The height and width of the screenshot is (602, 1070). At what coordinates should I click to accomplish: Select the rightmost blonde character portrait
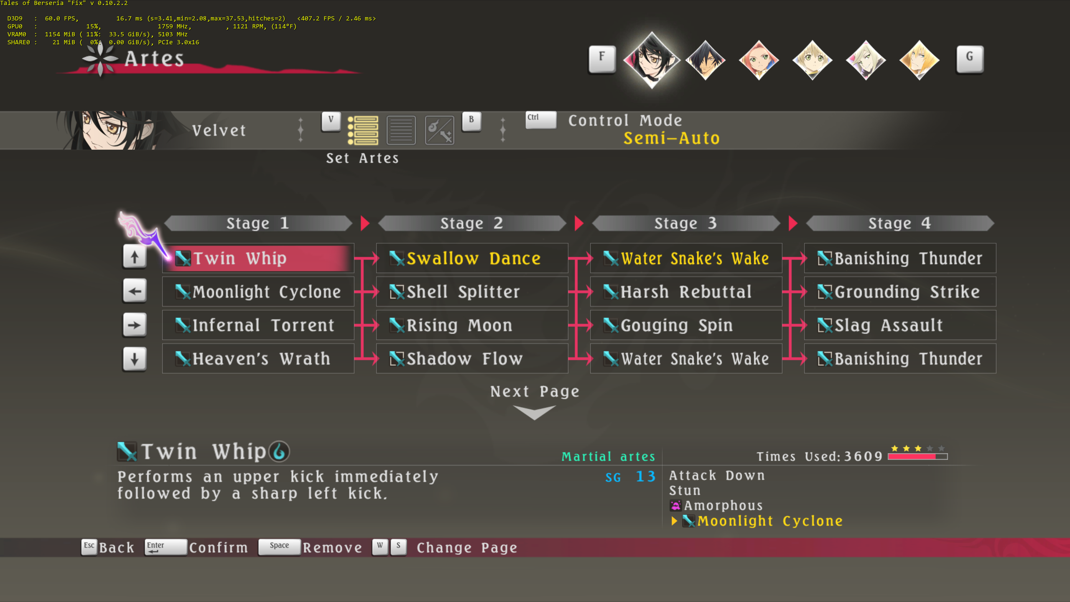[x=919, y=60]
